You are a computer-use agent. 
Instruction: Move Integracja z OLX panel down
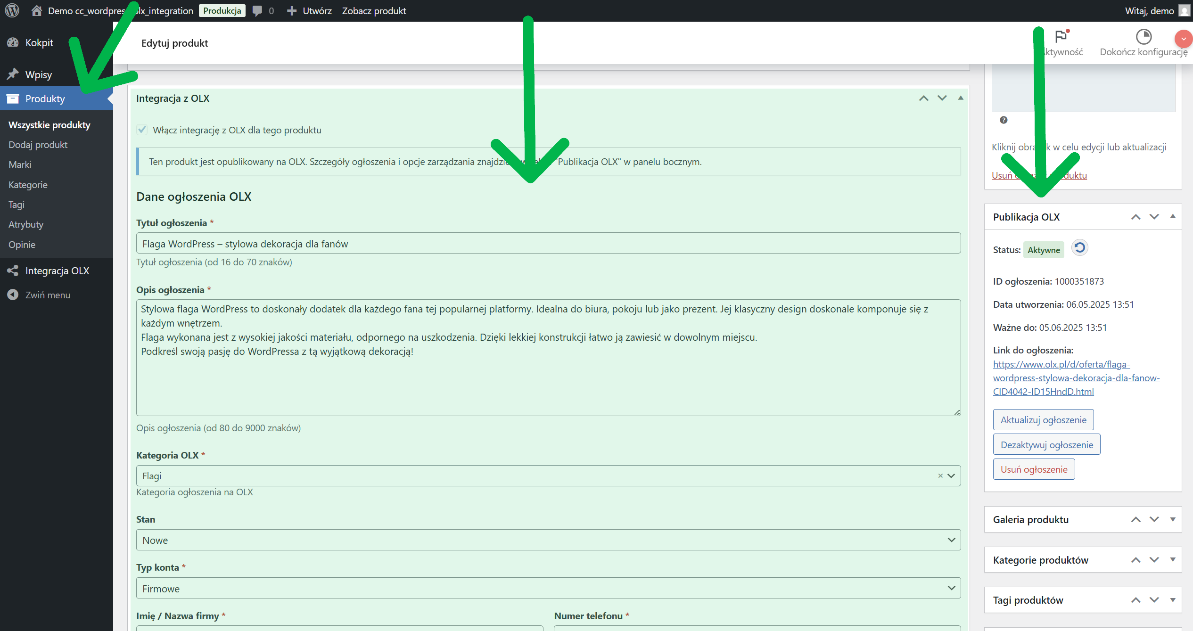point(942,98)
